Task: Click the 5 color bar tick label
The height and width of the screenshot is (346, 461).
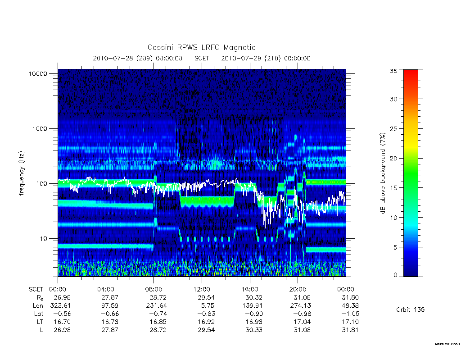Action: [395, 247]
